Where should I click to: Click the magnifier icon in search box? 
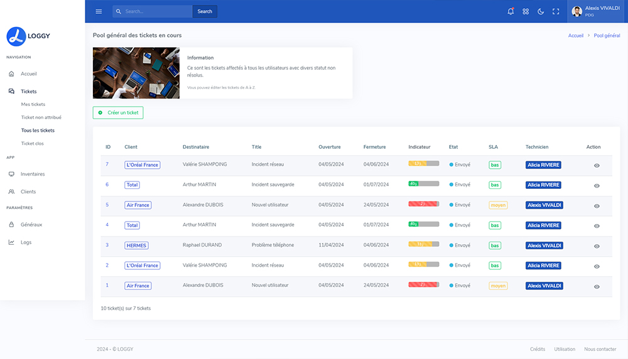coord(119,11)
